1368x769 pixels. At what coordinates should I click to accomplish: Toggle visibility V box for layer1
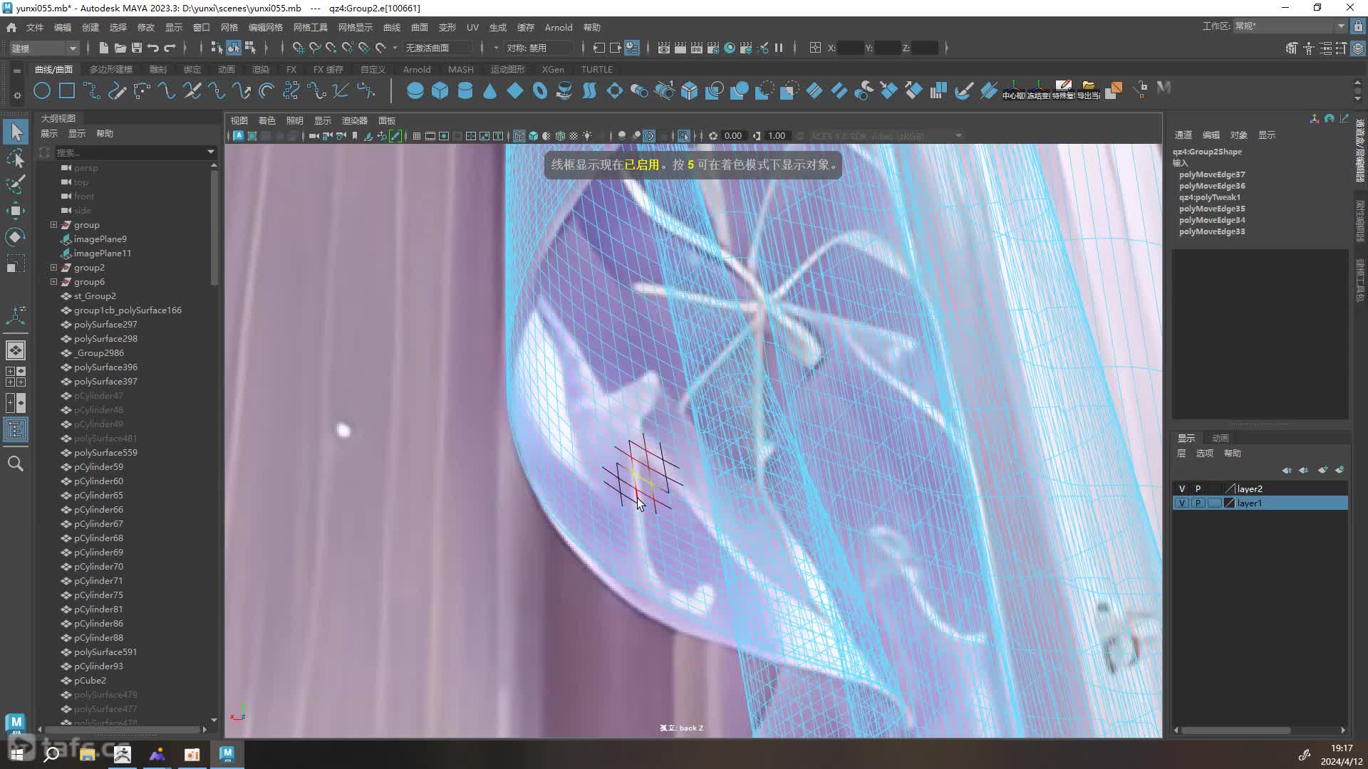click(1182, 503)
